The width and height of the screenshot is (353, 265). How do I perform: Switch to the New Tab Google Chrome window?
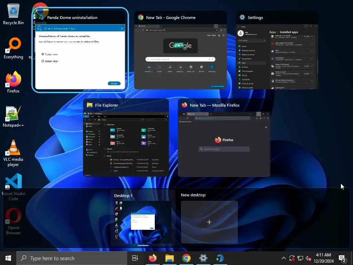180,50
